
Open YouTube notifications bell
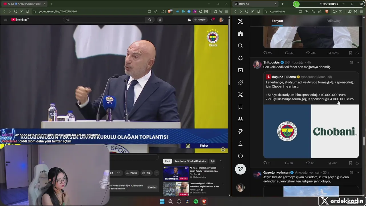pos(212,20)
